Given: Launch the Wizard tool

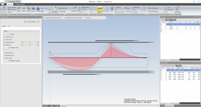Looking at the screenshot, I should [x=28, y=9].
